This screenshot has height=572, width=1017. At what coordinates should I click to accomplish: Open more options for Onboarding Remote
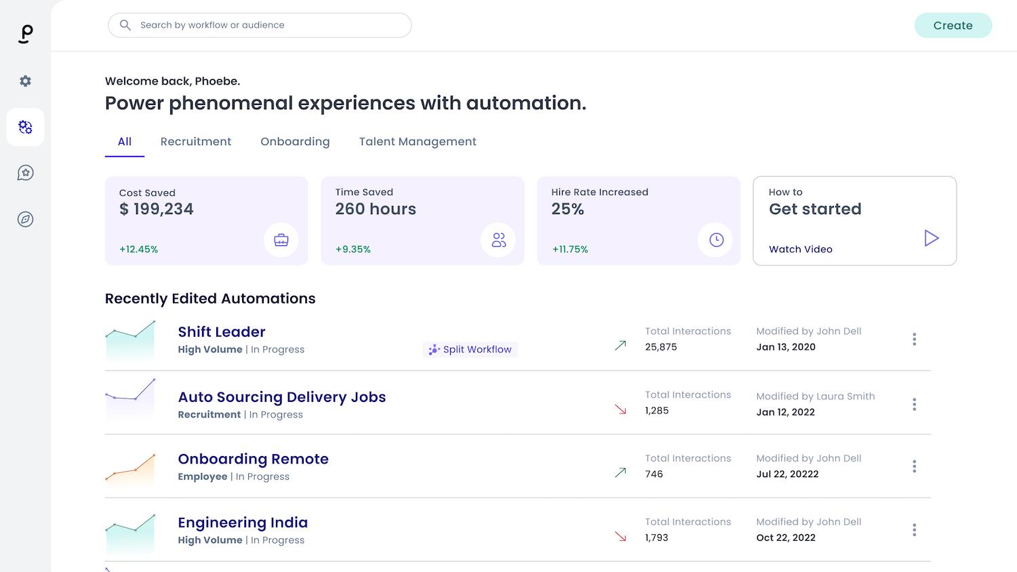tap(914, 466)
